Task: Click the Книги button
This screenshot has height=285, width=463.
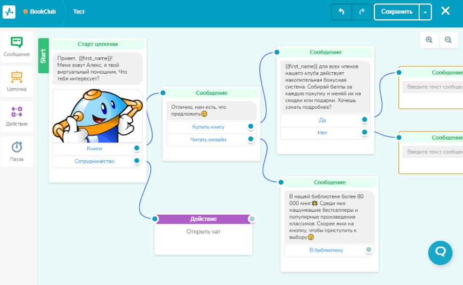Action: [x=95, y=149]
